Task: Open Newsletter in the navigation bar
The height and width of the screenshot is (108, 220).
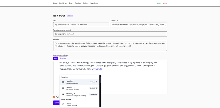Action: click(94, 3)
